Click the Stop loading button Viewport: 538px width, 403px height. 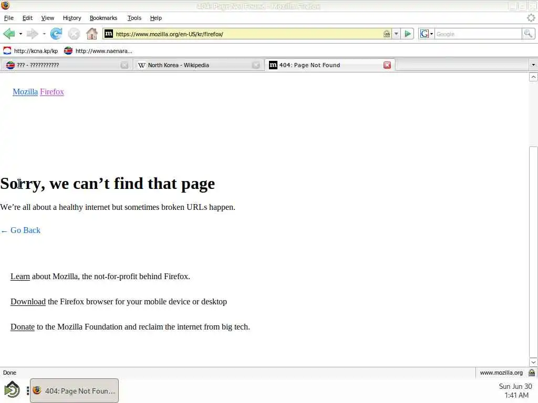coord(74,34)
